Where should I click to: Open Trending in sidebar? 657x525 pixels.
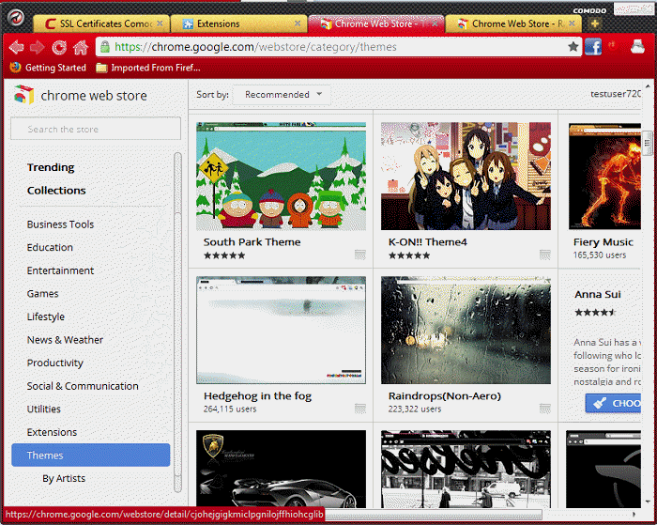(51, 167)
